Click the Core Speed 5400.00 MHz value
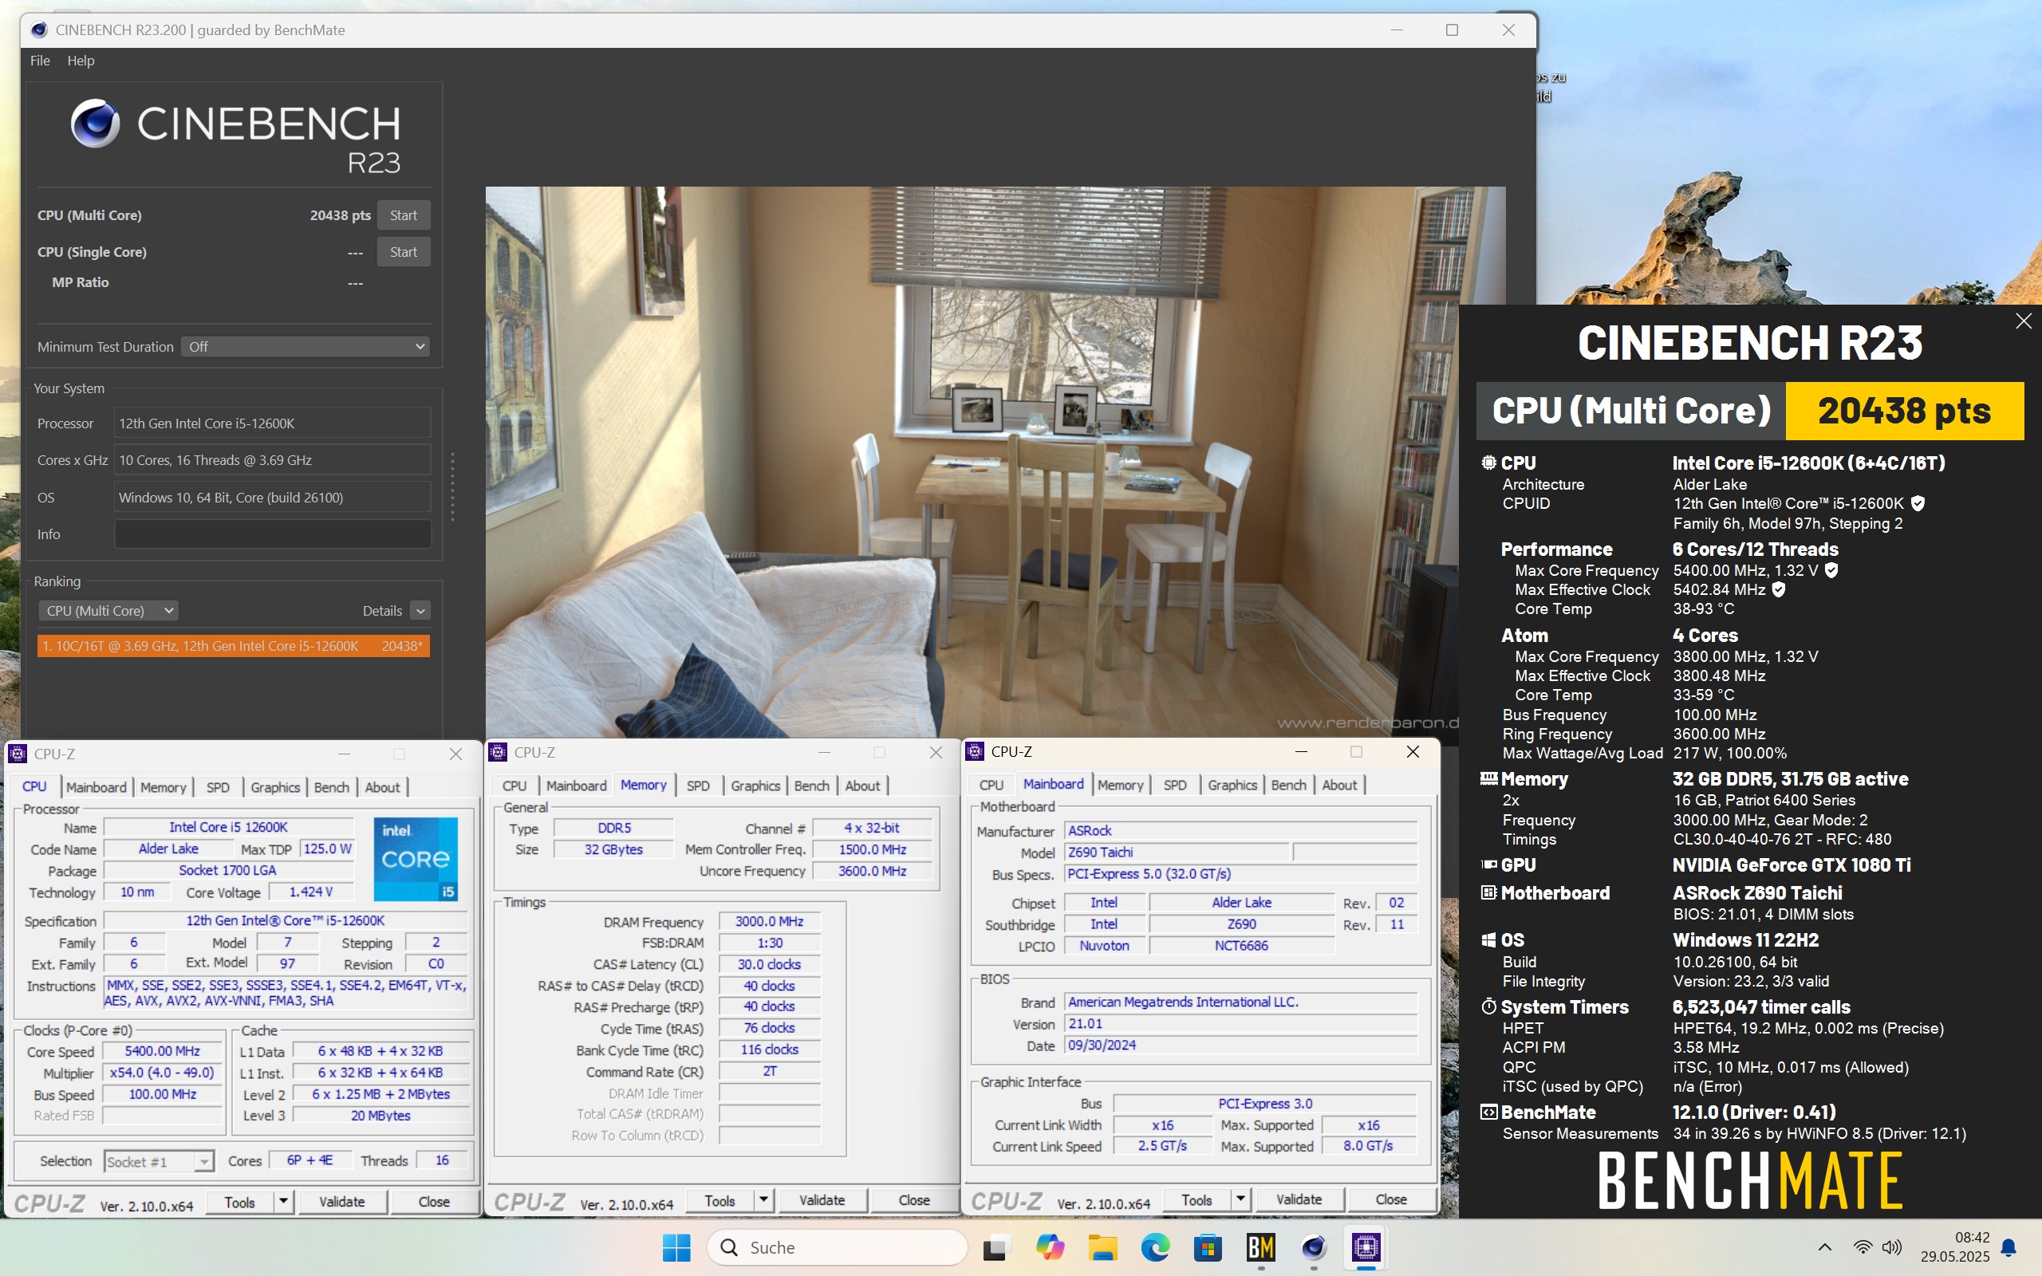 (x=162, y=1052)
